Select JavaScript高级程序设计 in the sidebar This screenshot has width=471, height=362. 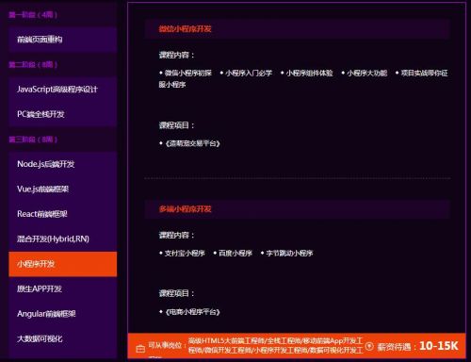[63, 90]
